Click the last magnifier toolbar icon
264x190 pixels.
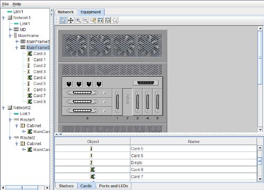click(x=115, y=21)
